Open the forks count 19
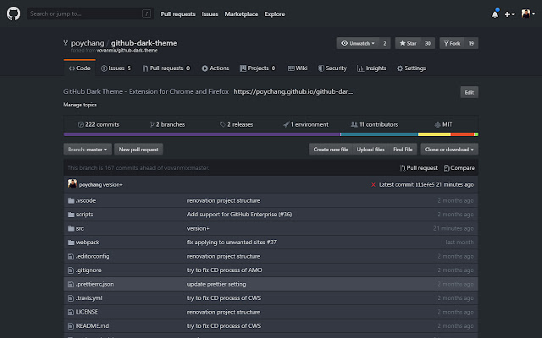The height and width of the screenshot is (338, 542). [471, 43]
